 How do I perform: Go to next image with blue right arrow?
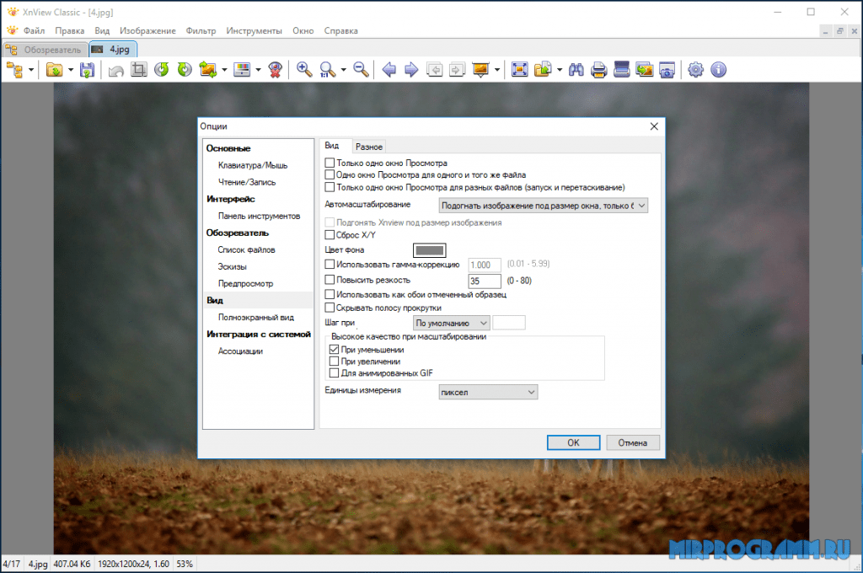coord(411,70)
